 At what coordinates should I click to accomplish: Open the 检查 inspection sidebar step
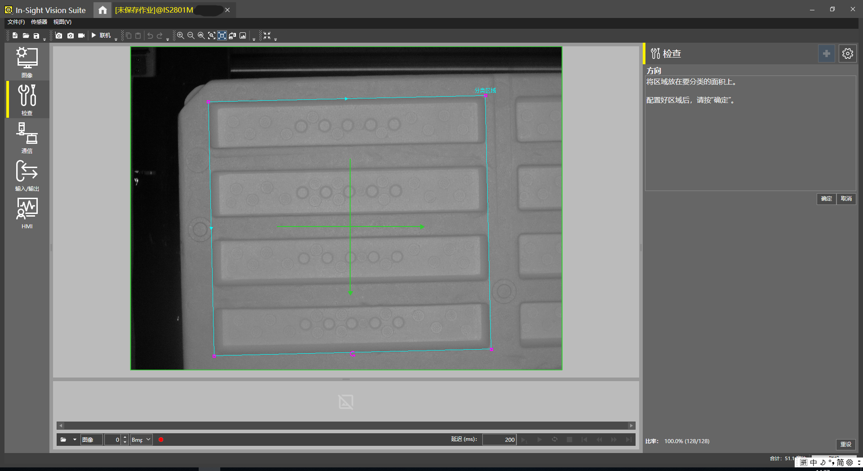[x=27, y=100]
